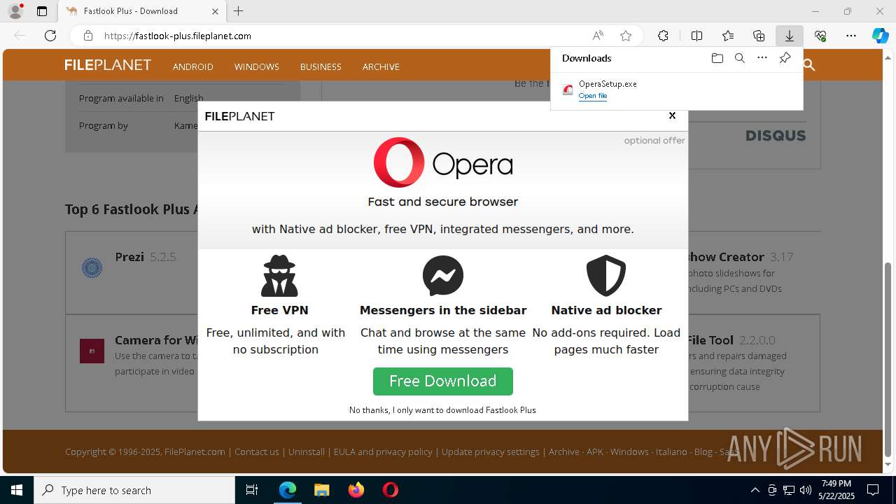The width and height of the screenshot is (896, 504).
Task: Click Open file under OperaSetup.exe
Action: tap(593, 96)
